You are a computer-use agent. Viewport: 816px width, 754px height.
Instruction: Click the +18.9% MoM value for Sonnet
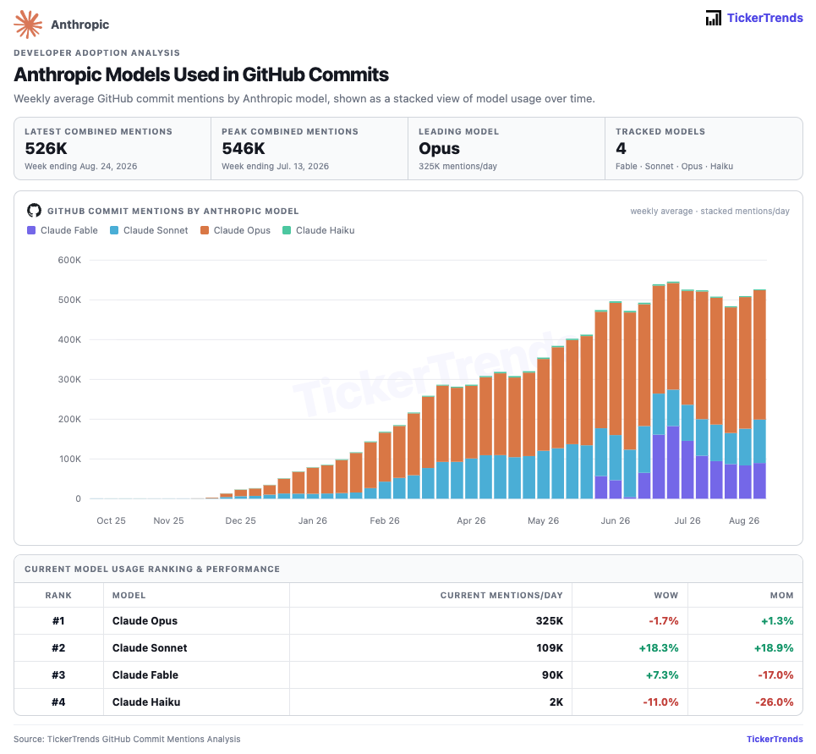coord(774,647)
